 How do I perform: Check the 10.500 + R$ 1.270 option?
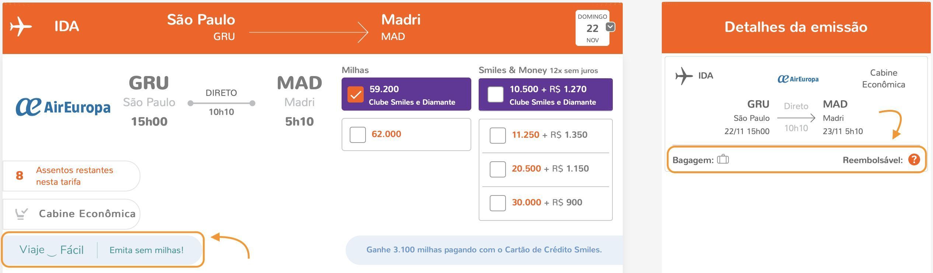pyautogui.click(x=495, y=94)
